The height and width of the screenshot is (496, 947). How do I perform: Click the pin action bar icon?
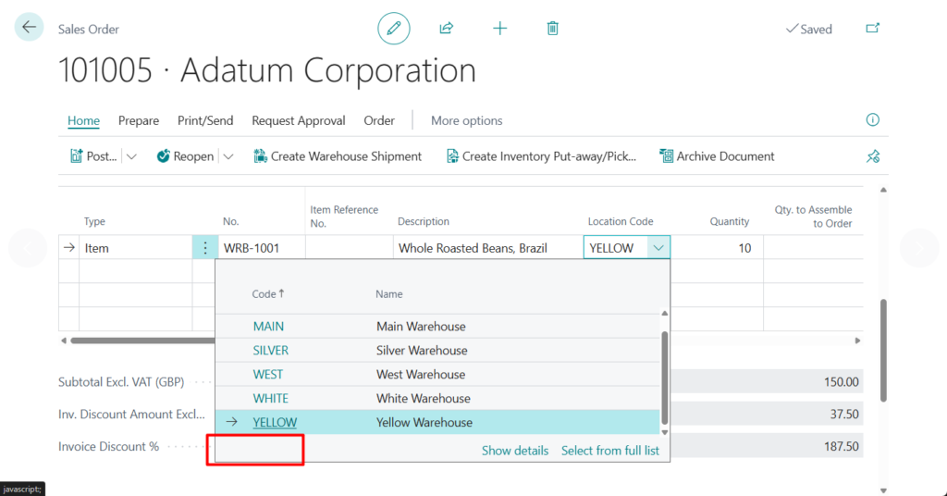[872, 156]
